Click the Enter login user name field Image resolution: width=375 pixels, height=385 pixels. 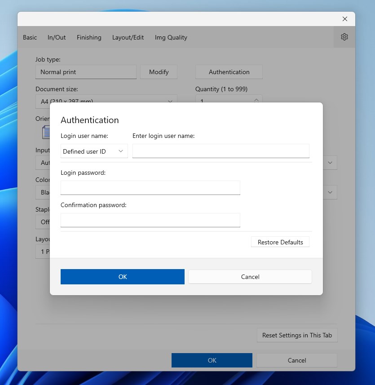(221, 151)
